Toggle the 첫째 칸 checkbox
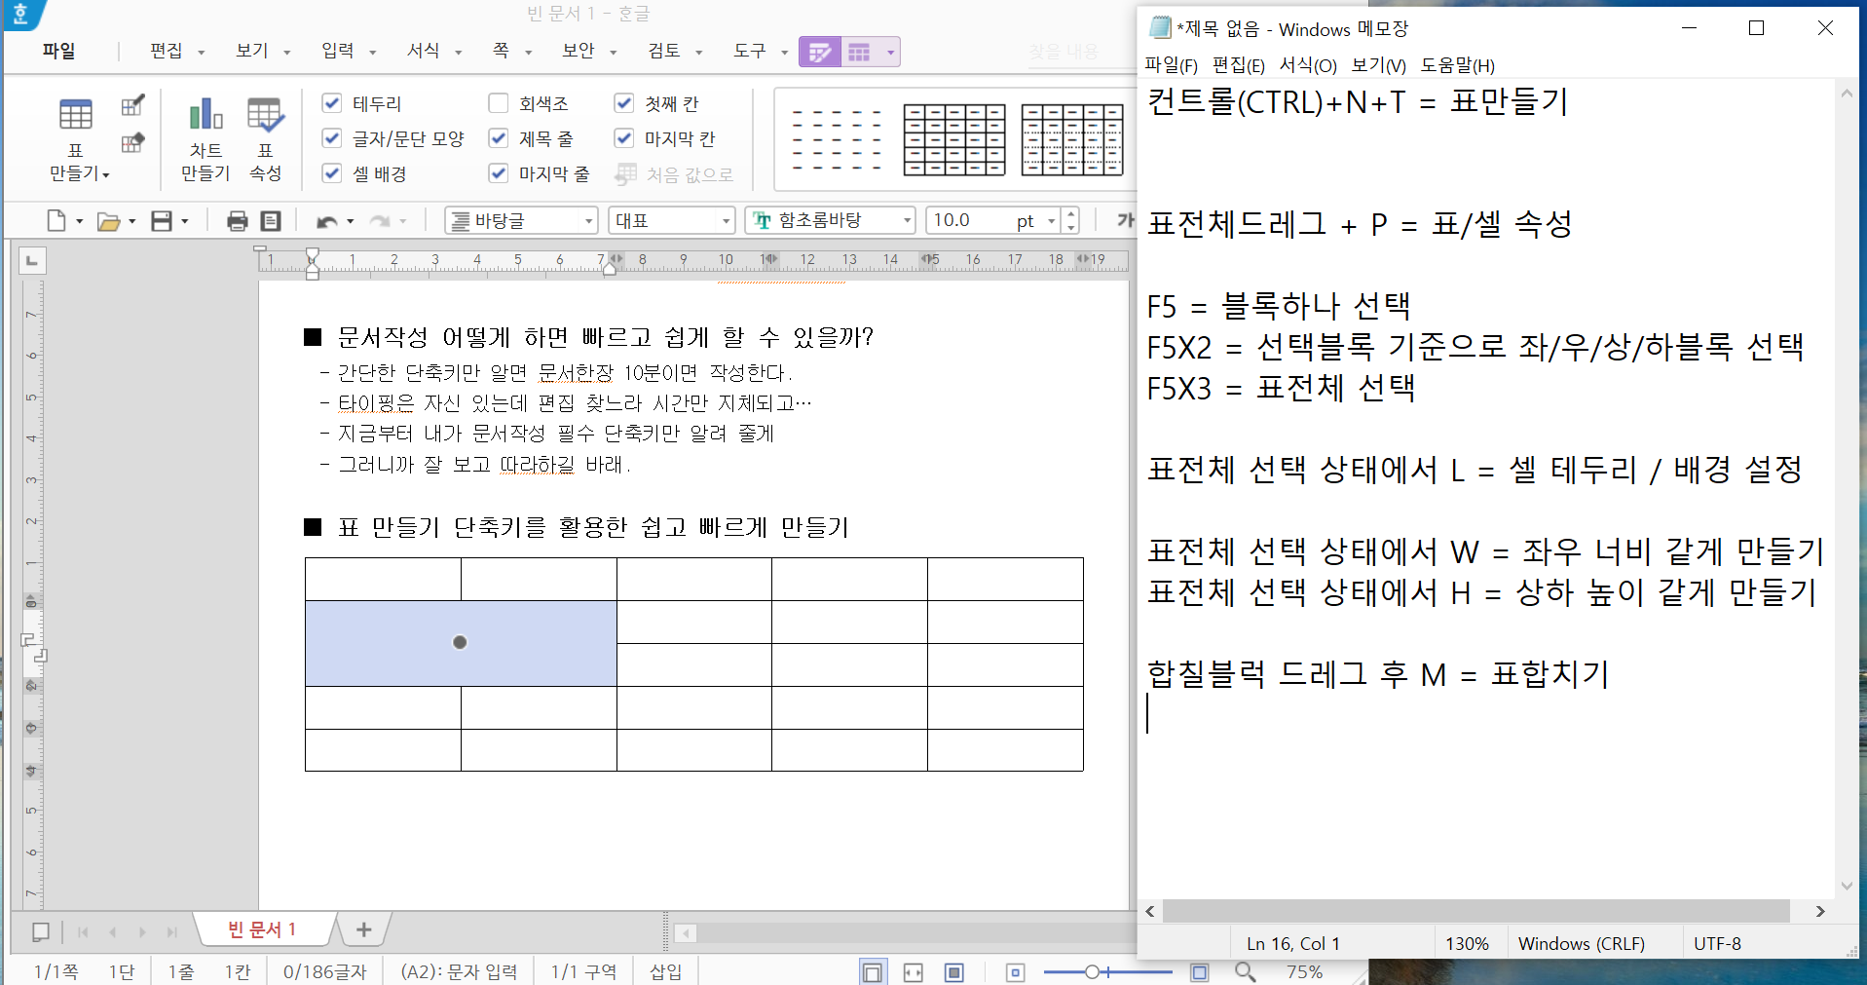Image resolution: width=1867 pixels, height=985 pixels. point(624,103)
